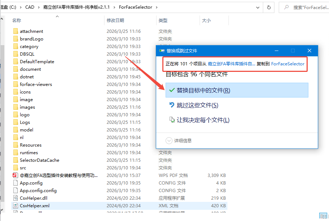The image size is (329, 221).
Task: Click the dotnet folder icon
Action: [x=16, y=77]
